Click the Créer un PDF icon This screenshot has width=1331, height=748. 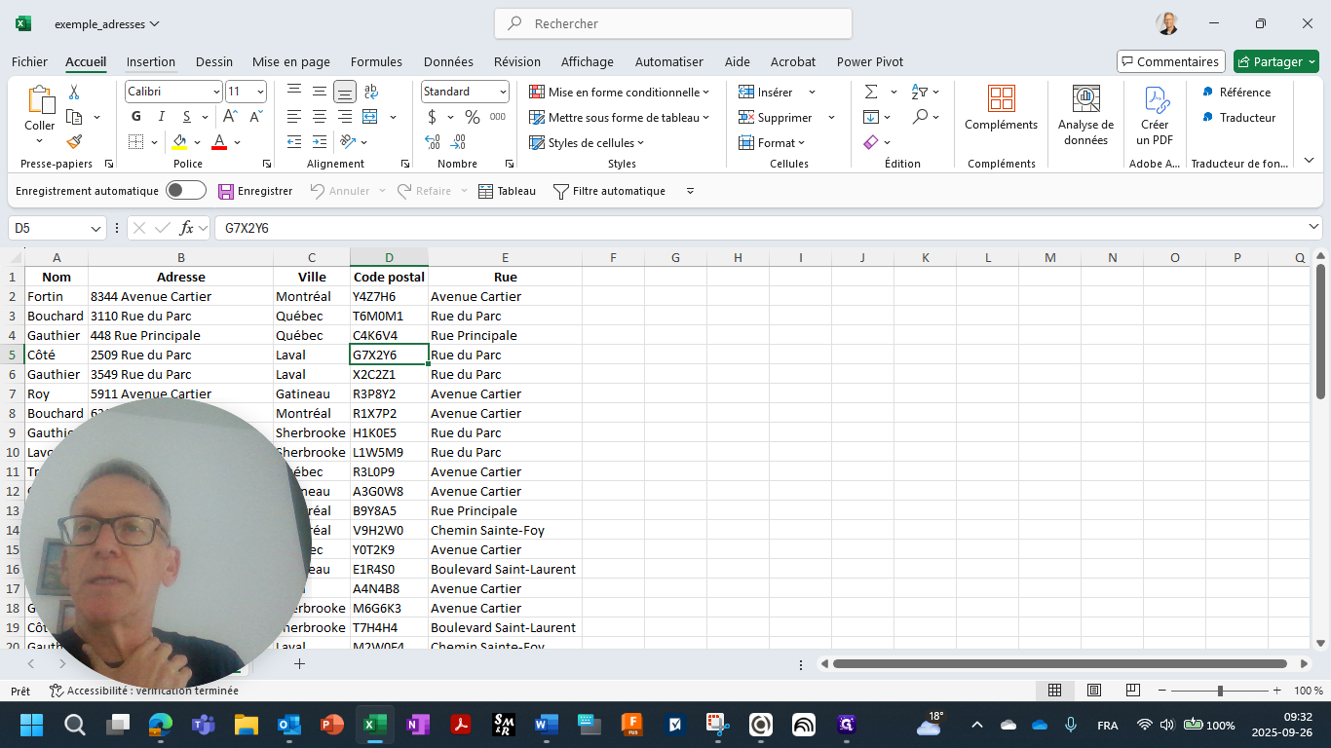[x=1155, y=115]
